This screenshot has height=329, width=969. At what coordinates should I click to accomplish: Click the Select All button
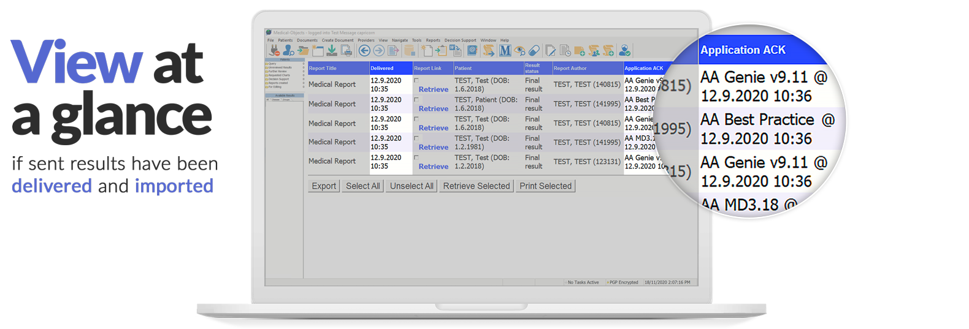pos(362,186)
